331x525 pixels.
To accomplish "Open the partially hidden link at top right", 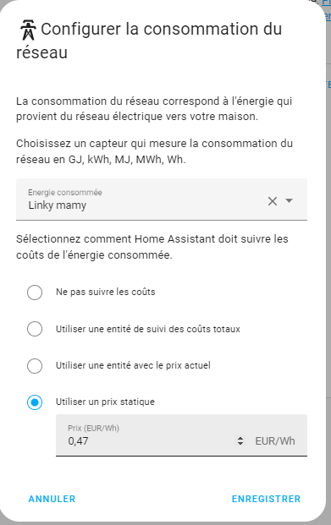I will (x=326, y=3).
